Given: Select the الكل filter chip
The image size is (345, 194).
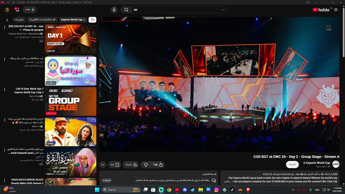Looking at the screenshot, I should [x=92, y=20].
